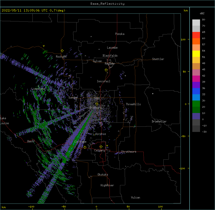Select the yellow 51-54 dBZ legend swatch
The height and width of the screenshot is (210, 215).
[x=196, y=54]
